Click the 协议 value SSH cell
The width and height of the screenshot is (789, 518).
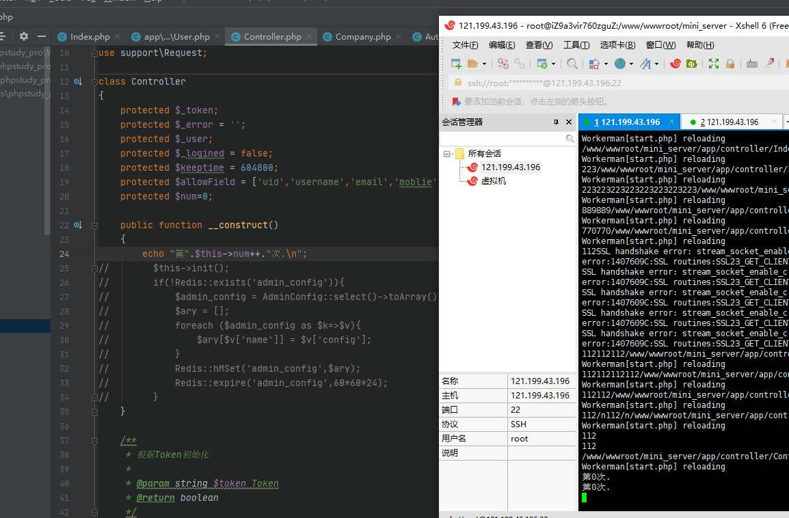tap(541, 424)
